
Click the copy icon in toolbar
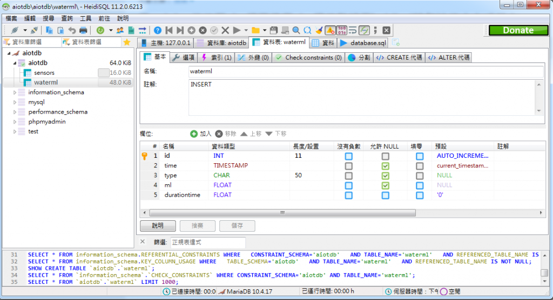click(x=49, y=30)
